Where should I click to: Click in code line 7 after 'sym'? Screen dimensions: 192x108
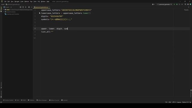(68, 29)
